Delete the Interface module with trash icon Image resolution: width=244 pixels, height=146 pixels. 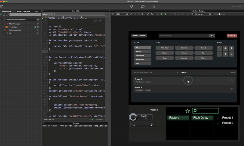[38, 27]
